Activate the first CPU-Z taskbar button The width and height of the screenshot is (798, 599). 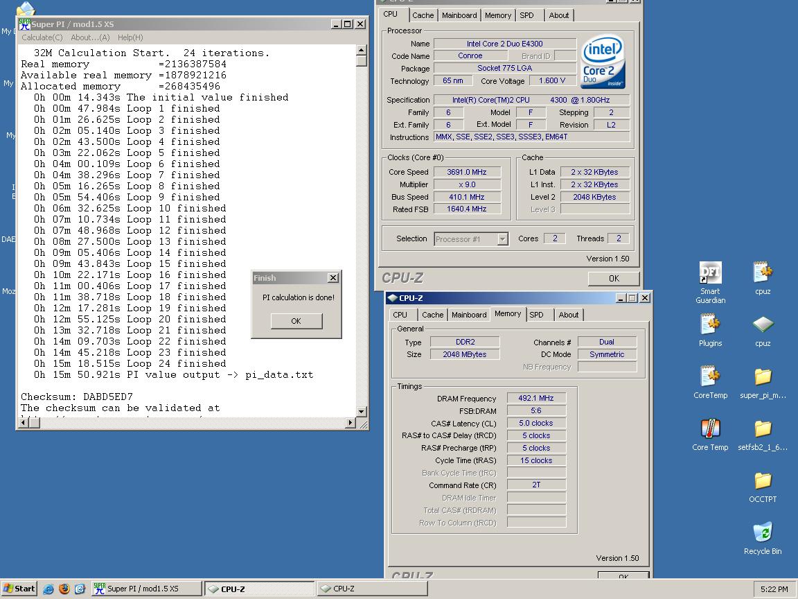point(260,589)
